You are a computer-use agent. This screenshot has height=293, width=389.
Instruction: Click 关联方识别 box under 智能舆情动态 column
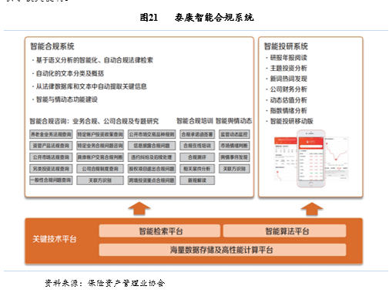click(x=234, y=169)
